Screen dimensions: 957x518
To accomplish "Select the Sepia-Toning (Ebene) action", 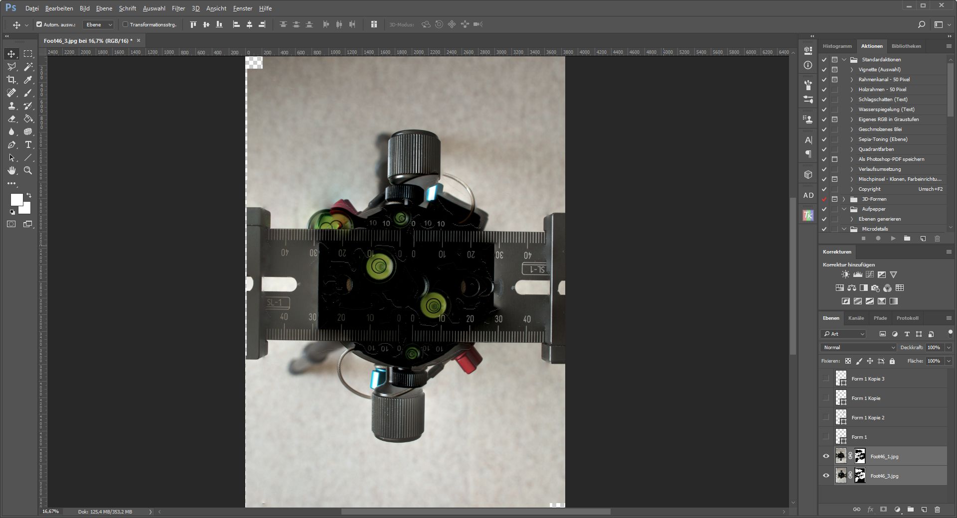I will coord(883,139).
